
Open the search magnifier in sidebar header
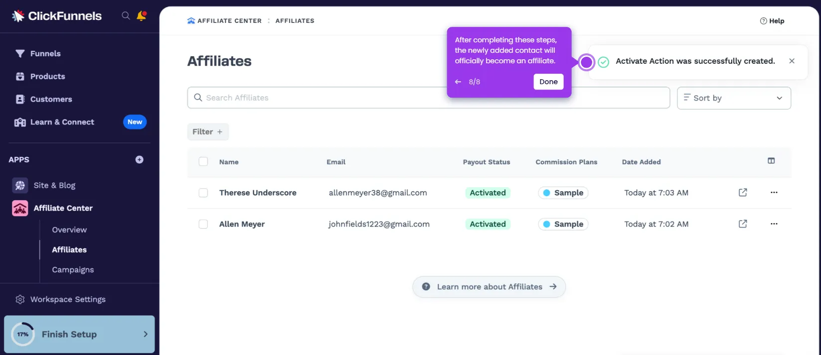[x=126, y=16]
